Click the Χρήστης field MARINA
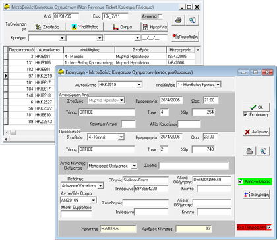 click(118, 229)
